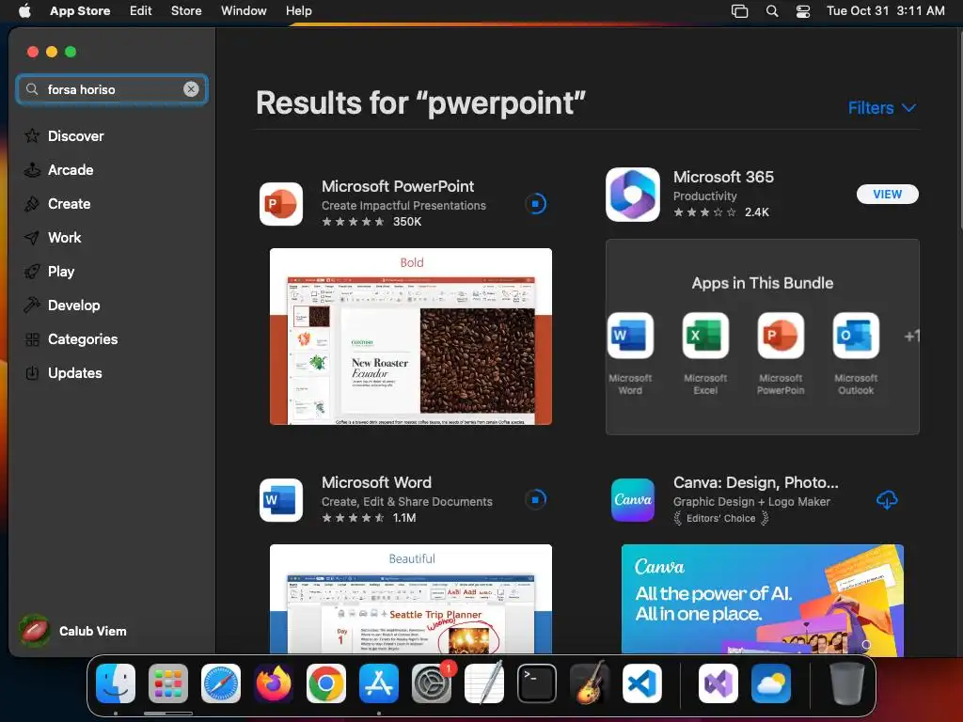The image size is (963, 722).
Task: Open the Weather app from Dock
Action: point(771,683)
